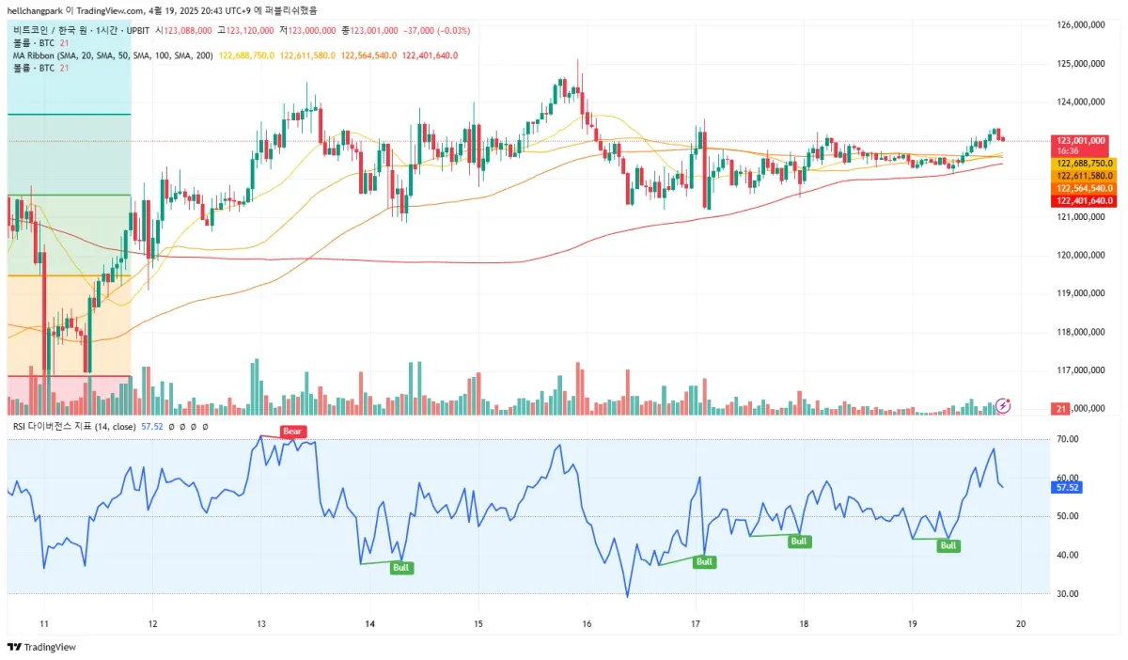The image size is (1128, 660).
Task: Click the 40.00 RSI axis label
Action: (x=1067, y=555)
